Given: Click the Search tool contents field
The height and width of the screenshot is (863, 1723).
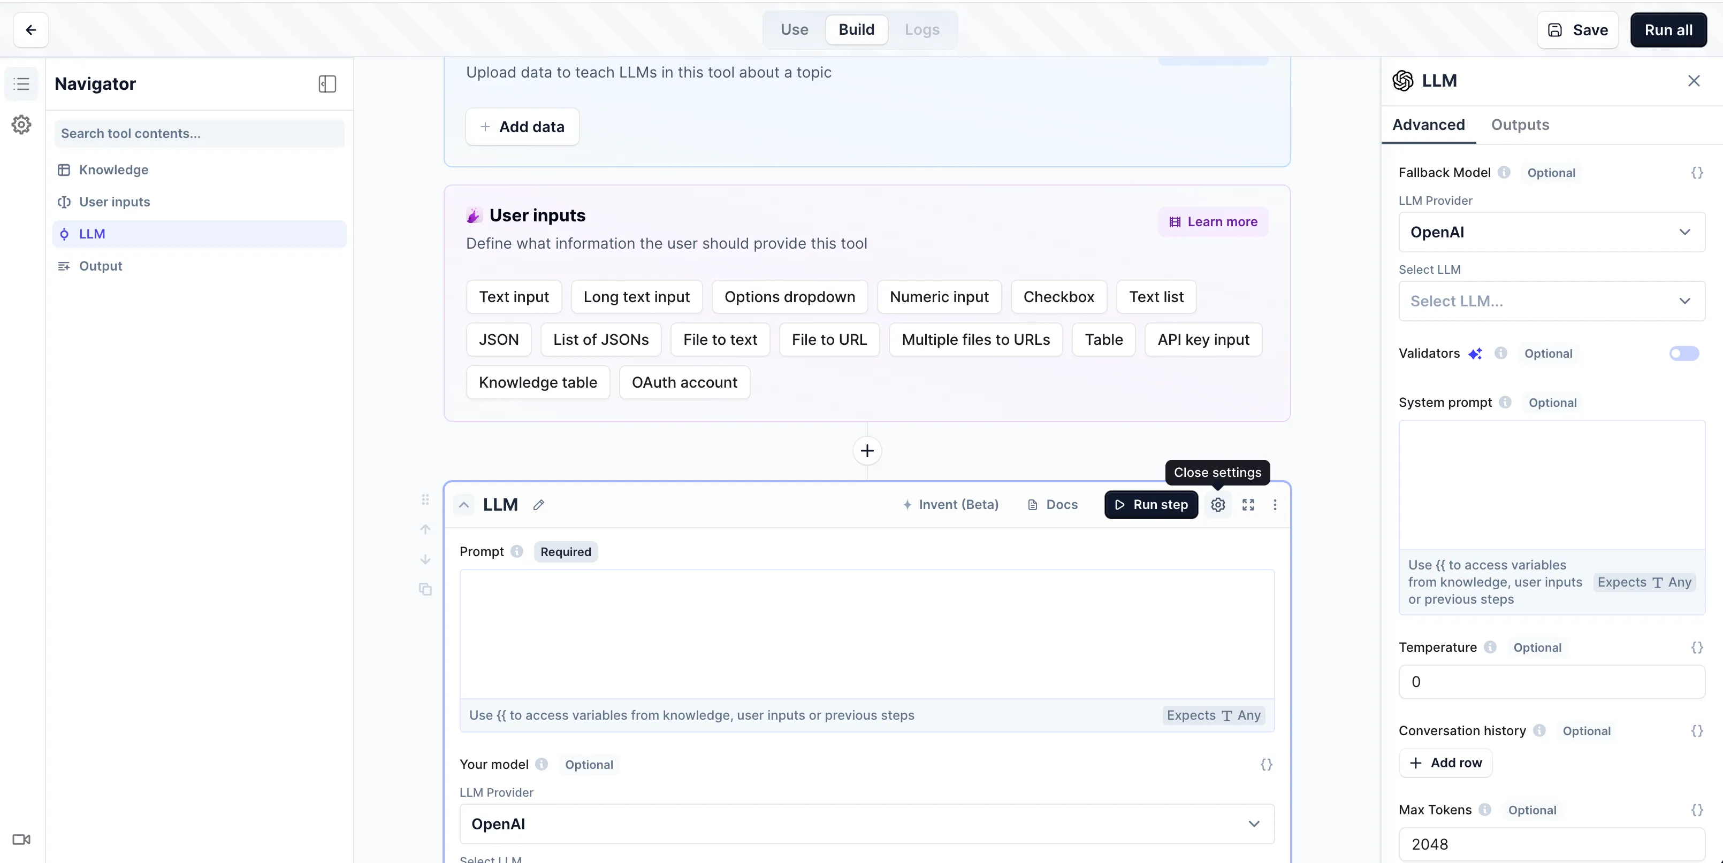Looking at the screenshot, I should pos(199,134).
